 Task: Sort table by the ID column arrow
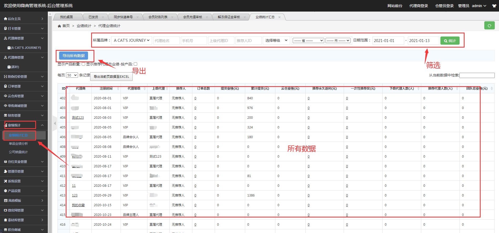pos(67,88)
